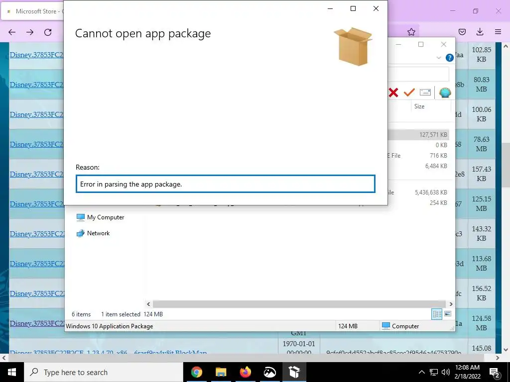Go forward in the Firefox browser
This screenshot has width=510, height=382.
tap(30, 32)
